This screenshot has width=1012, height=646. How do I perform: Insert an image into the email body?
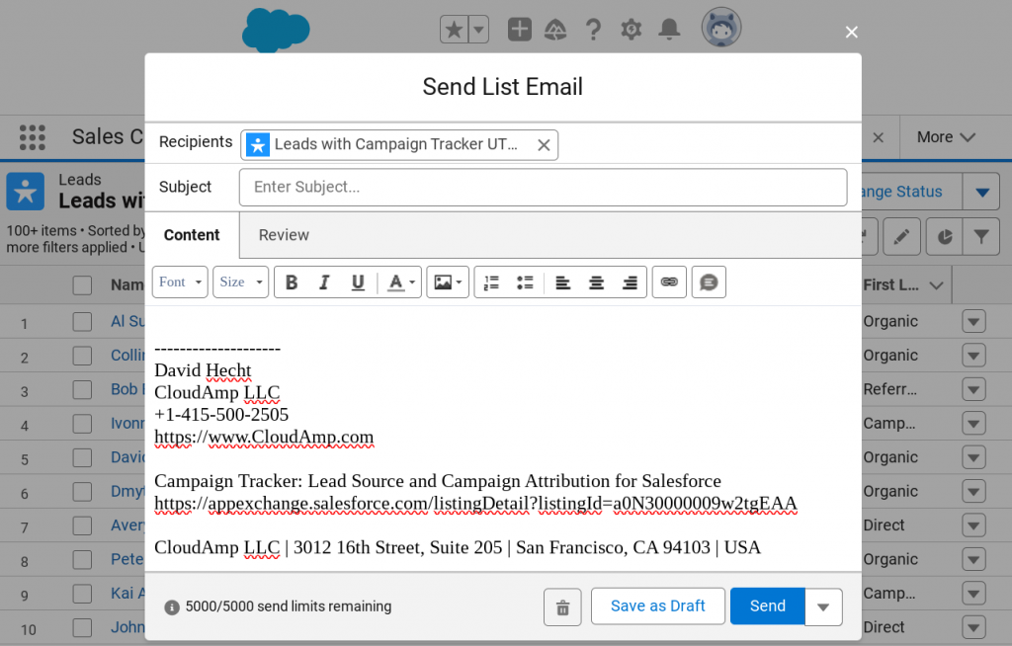tap(440, 282)
